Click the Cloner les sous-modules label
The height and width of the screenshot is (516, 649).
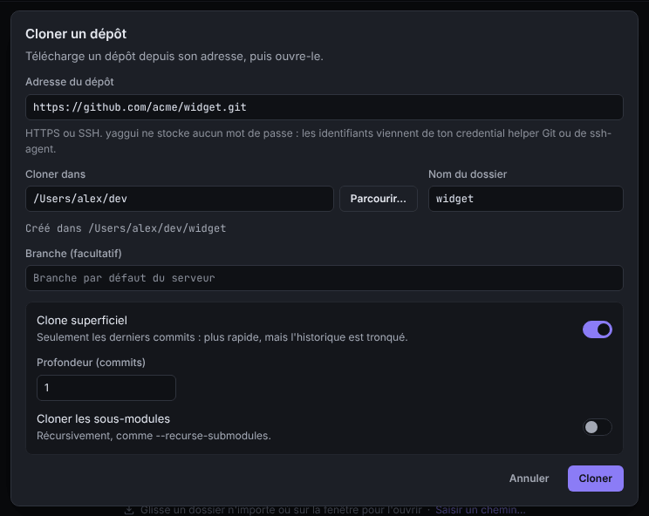point(104,419)
